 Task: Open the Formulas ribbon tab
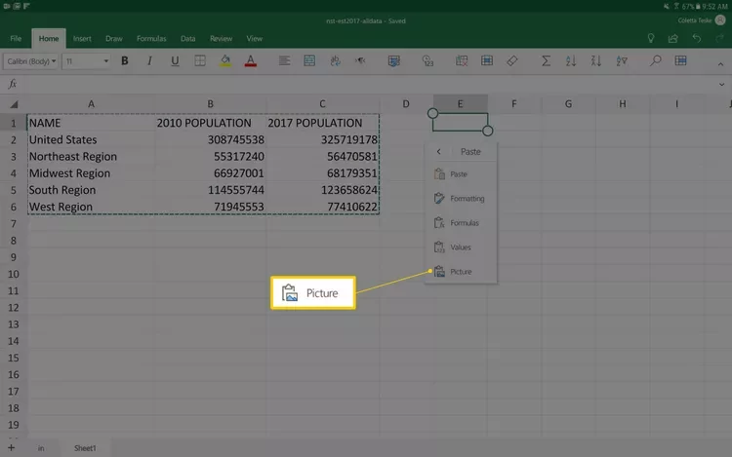coord(151,39)
